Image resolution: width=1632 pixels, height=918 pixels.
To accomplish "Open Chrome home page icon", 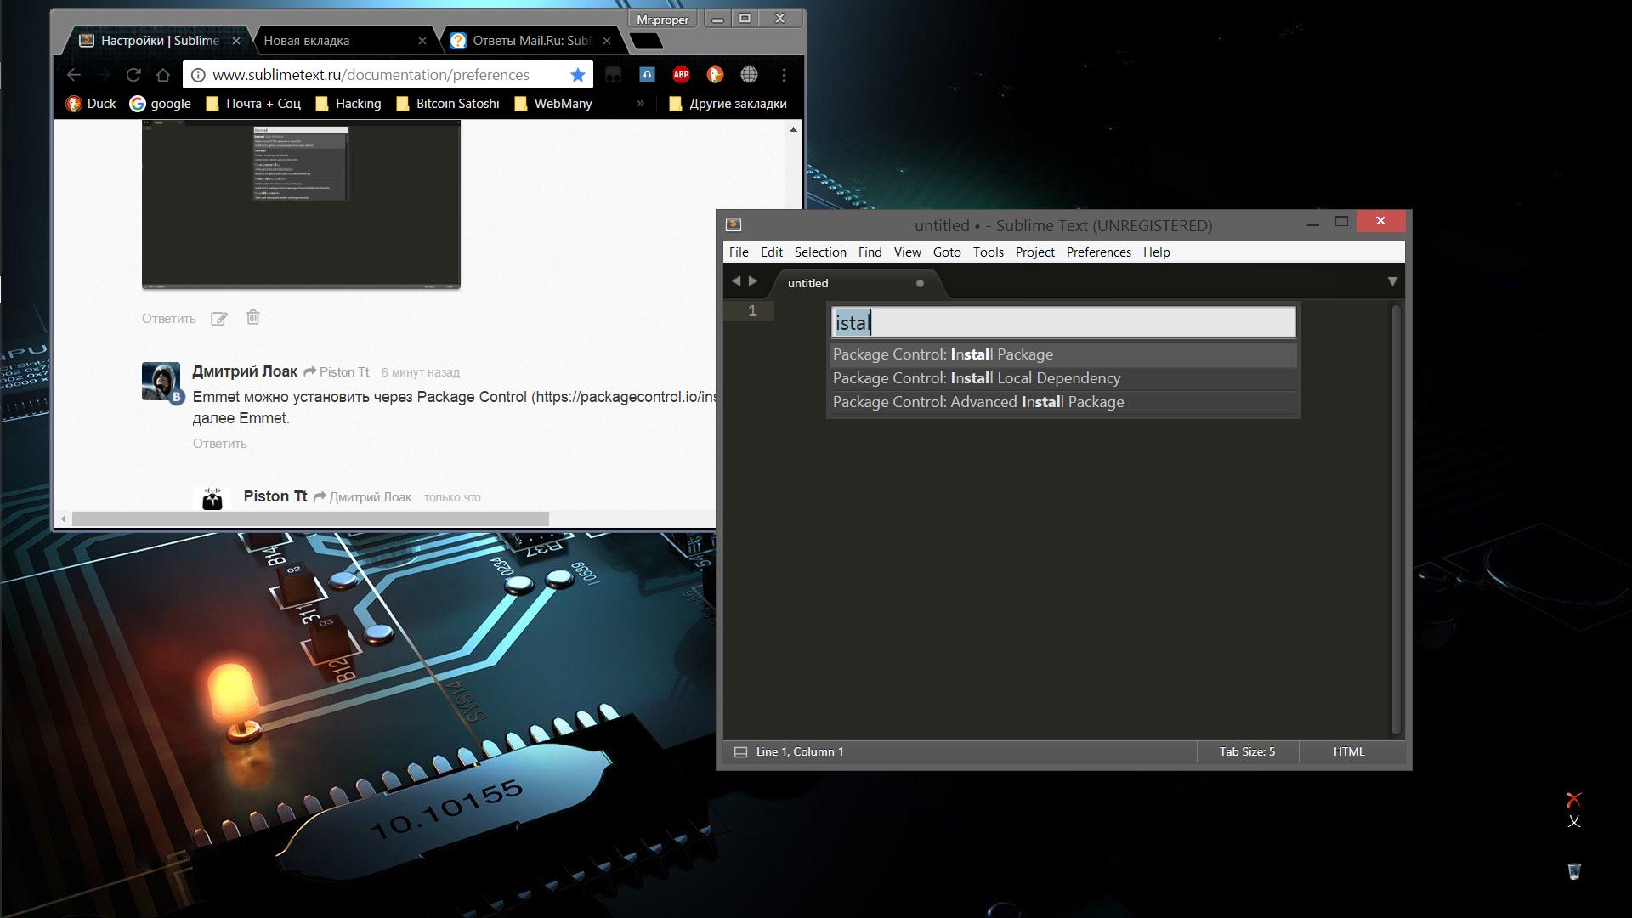I will pos(163,75).
